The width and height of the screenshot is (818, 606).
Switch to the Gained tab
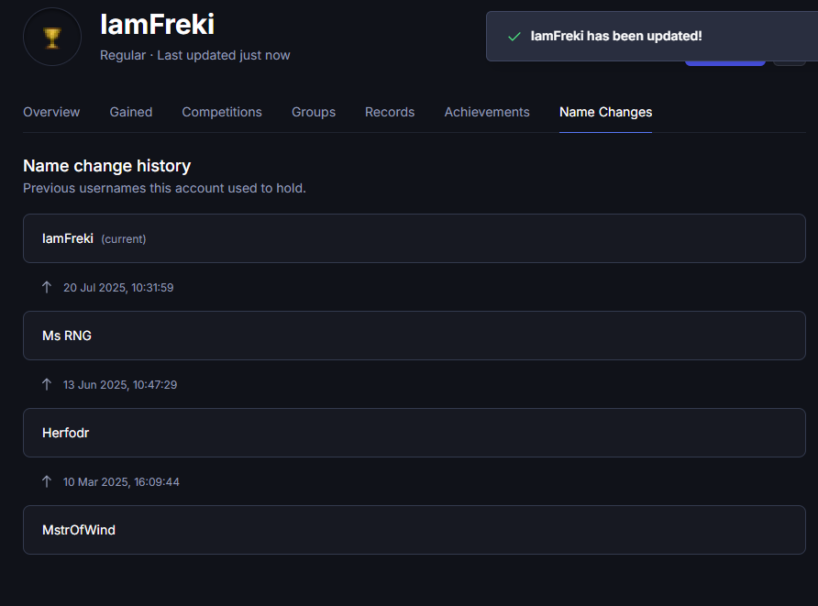(x=131, y=112)
